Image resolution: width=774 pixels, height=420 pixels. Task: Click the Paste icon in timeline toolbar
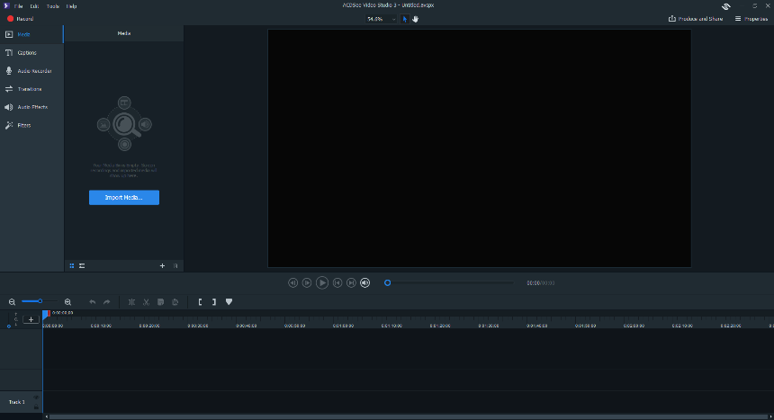(x=175, y=302)
